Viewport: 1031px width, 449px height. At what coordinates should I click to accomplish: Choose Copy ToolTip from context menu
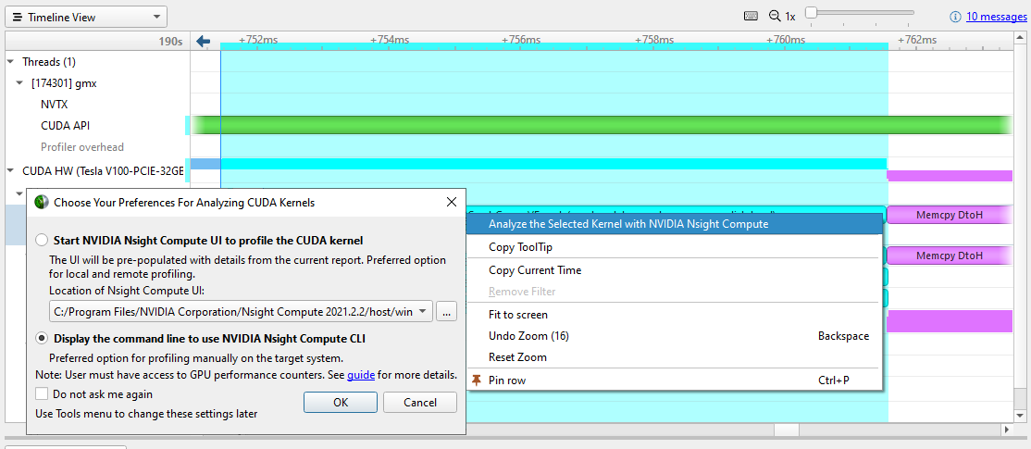[x=674, y=247]
